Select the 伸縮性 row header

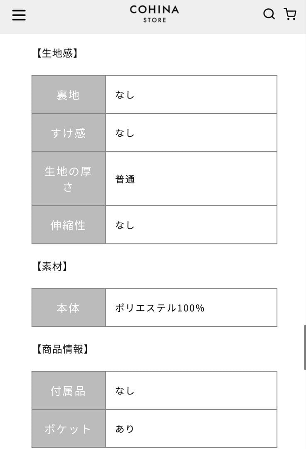[68, 225]
